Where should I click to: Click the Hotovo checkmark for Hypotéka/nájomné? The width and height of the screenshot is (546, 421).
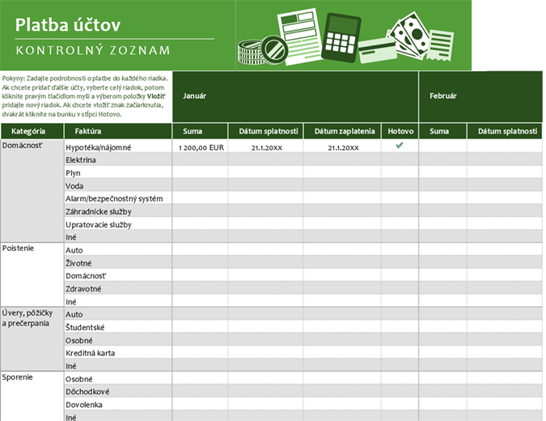point(400,146)
